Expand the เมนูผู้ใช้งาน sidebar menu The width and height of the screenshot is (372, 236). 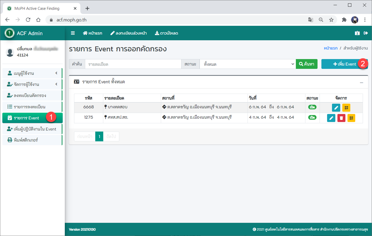(32, 73)
